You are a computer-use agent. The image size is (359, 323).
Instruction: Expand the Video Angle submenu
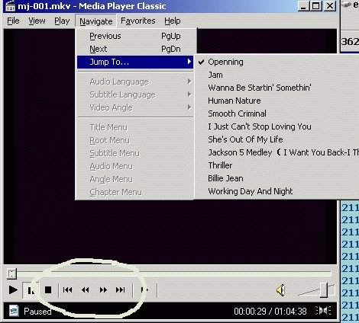135,107
